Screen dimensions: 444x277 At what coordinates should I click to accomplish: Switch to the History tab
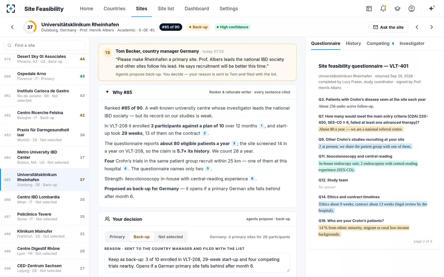[353, 43]
